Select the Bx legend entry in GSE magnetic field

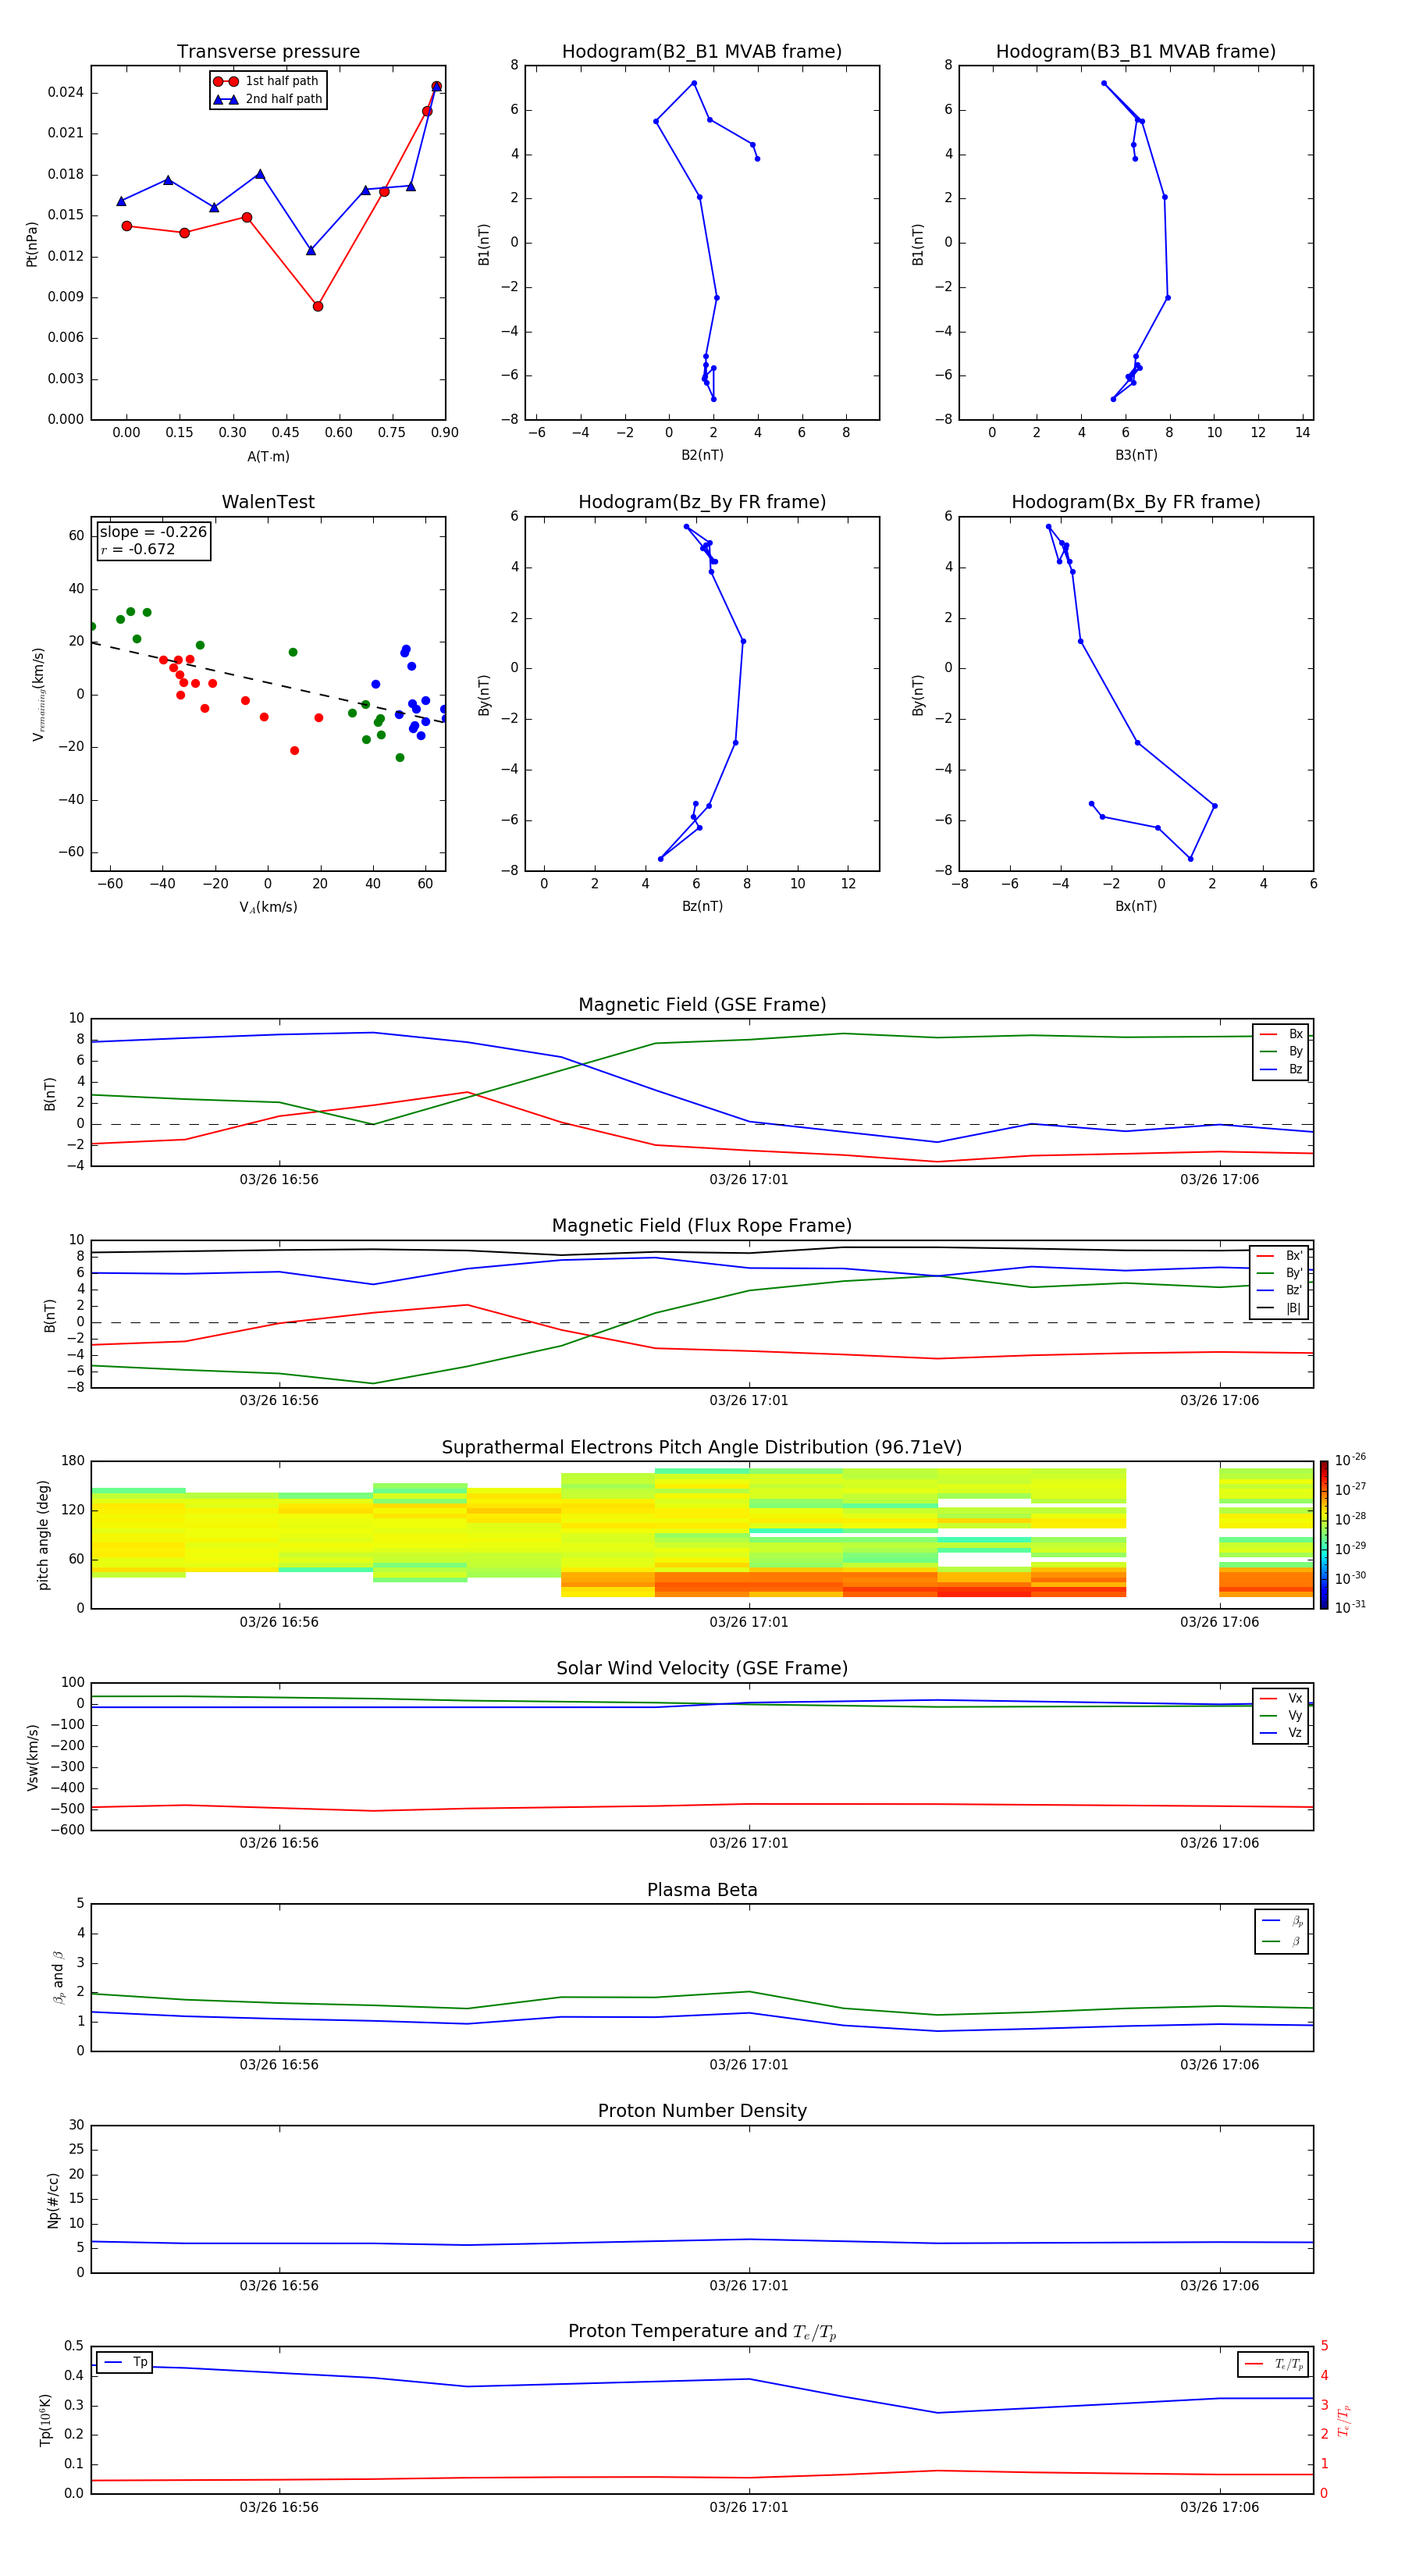(x=1281, y=1034)
